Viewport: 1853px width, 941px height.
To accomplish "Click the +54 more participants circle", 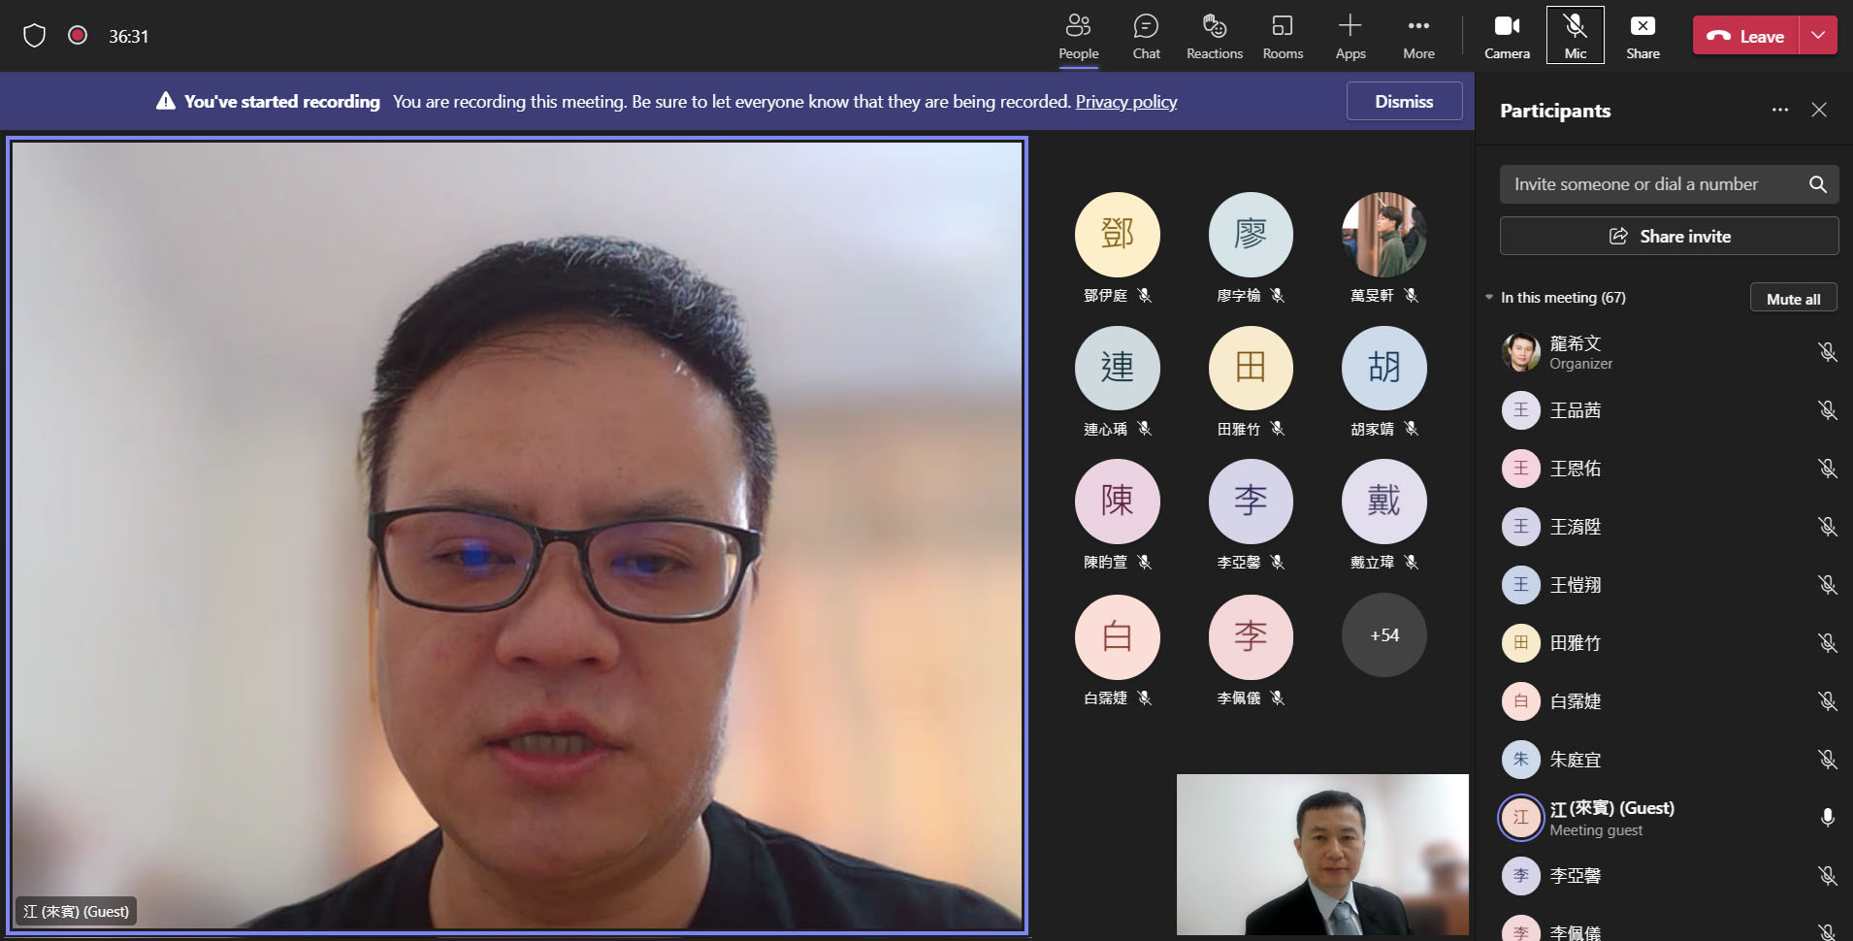I will (1384, 635).
